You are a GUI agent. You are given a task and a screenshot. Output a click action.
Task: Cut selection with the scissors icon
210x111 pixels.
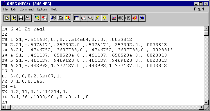[53, 18]
